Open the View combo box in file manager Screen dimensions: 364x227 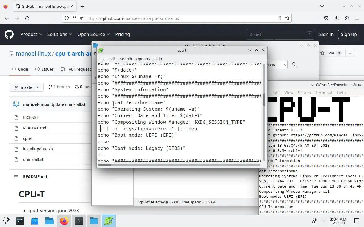click(277, 65)
